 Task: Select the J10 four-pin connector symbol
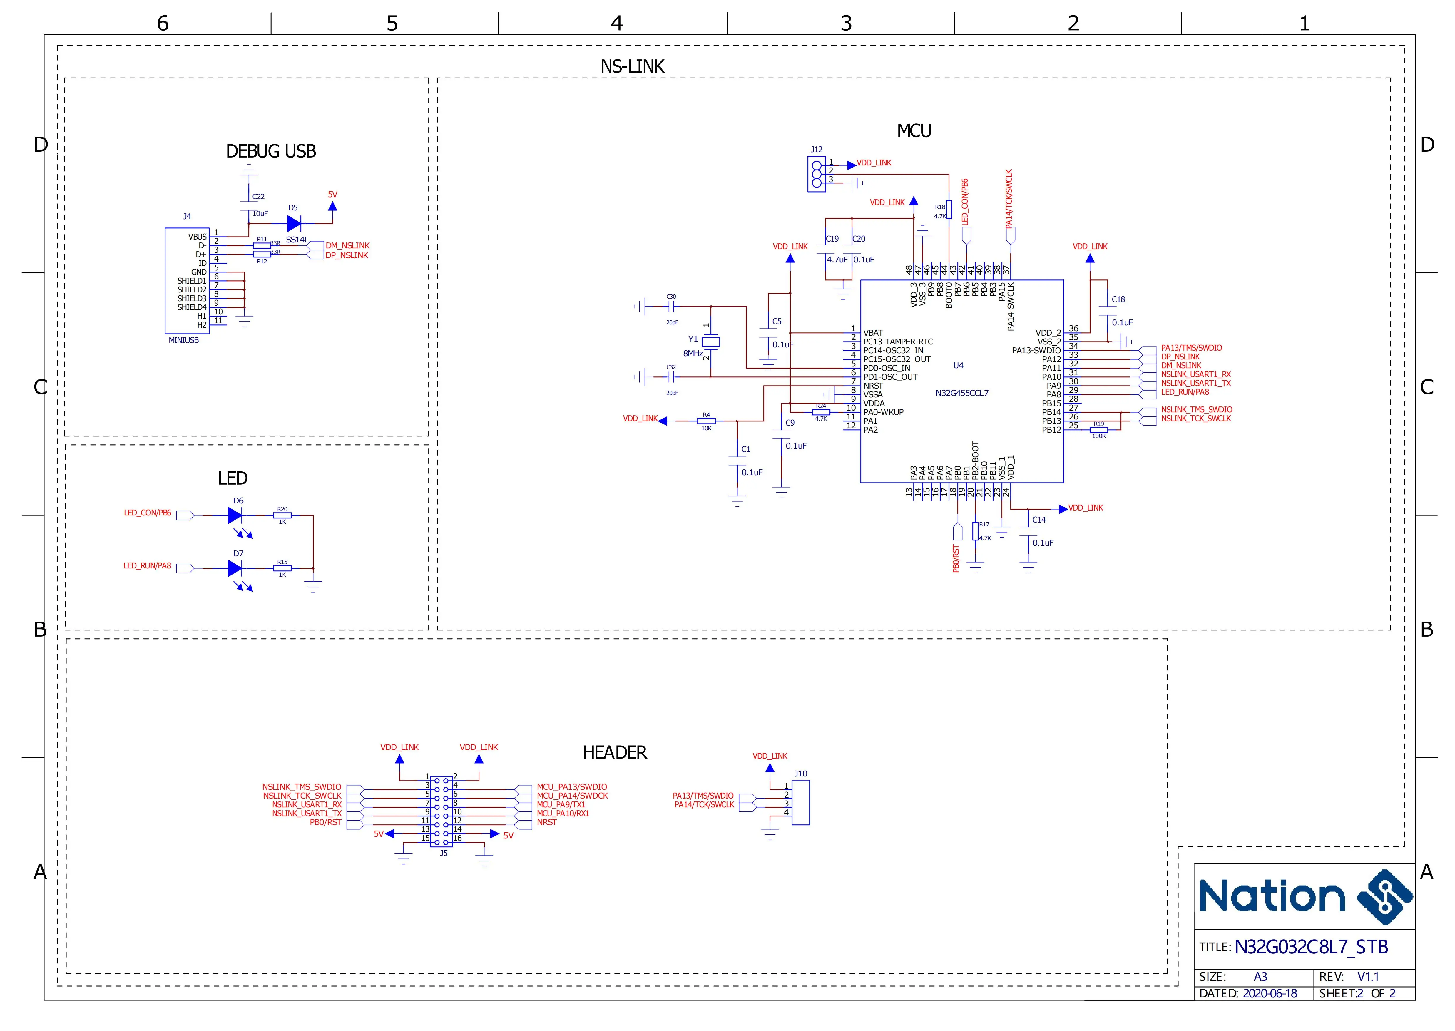[800, 803]
